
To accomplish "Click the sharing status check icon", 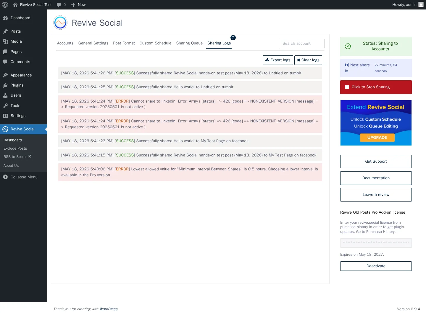I will [x=348, y=46].
